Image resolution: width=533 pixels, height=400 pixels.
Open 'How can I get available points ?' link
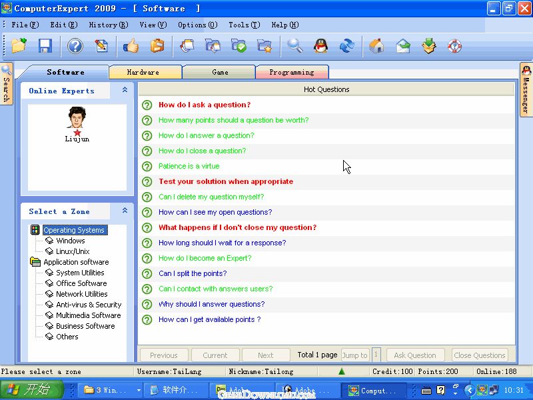(x=210, y=319)
